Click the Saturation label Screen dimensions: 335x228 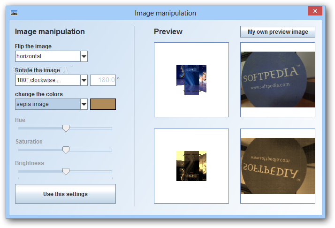point(29,142)
